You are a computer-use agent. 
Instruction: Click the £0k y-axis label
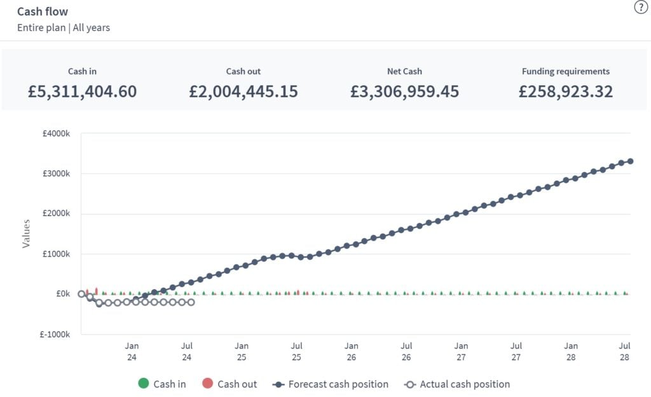pyautogui.click(x=62, y=294)
